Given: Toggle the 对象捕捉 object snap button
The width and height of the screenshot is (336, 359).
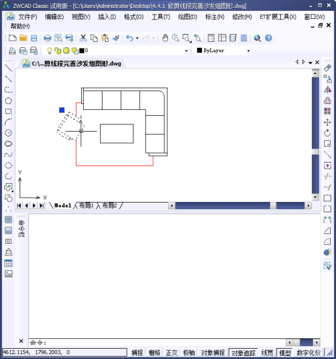Looking at the screenshot, I should point(213,352).
